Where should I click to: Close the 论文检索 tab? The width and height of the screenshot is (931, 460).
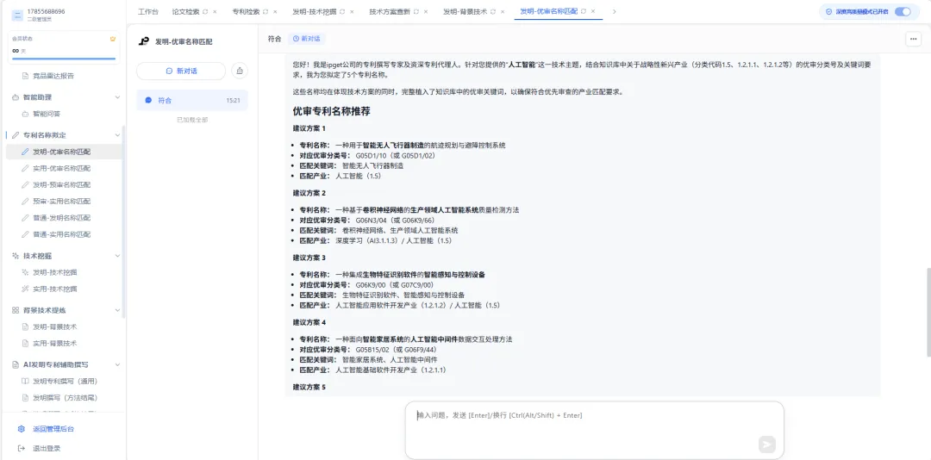click(x=215, y=12)
